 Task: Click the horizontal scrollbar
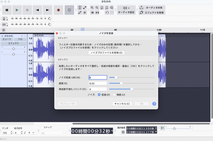(141, 124)
